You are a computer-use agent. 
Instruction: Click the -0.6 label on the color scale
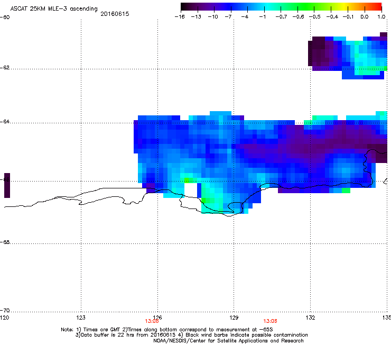click(x=298, y=17)
